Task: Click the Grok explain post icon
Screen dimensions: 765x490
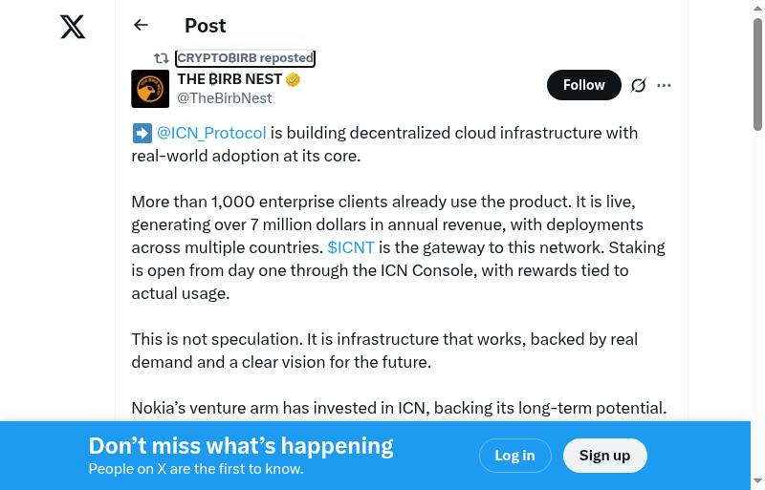Action: [639, 85]
